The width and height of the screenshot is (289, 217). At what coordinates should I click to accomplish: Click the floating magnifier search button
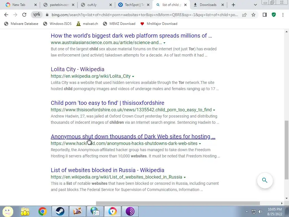tap(265, 180)
